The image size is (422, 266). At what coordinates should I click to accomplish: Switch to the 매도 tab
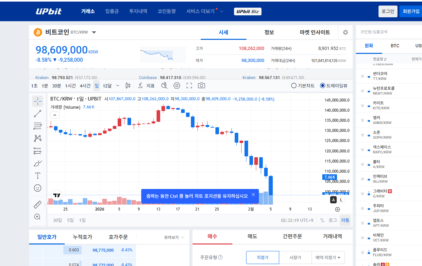coord(252,236)
